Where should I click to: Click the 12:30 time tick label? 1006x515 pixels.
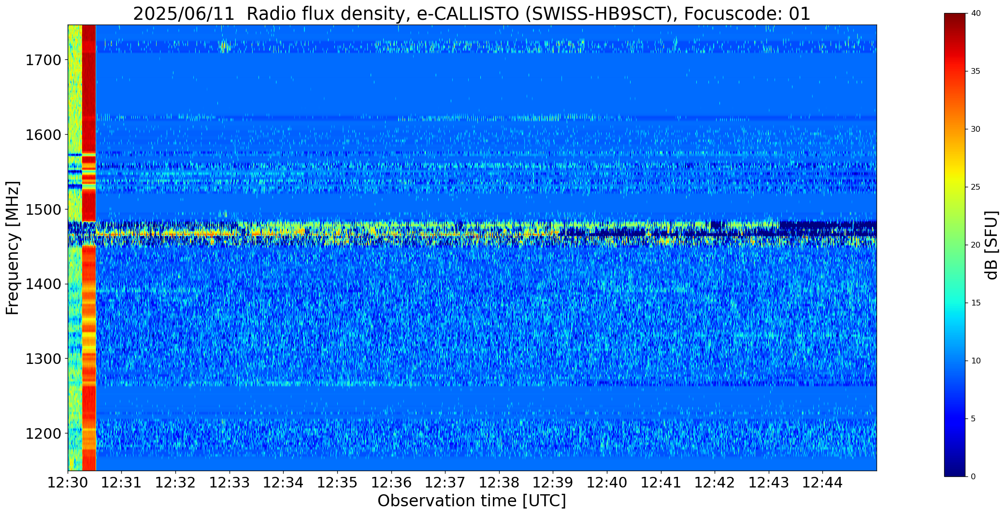68,483
